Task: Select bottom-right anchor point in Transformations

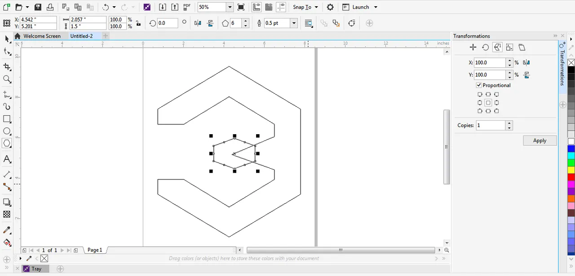Action: pyautogui.click(x=496, y=111)
